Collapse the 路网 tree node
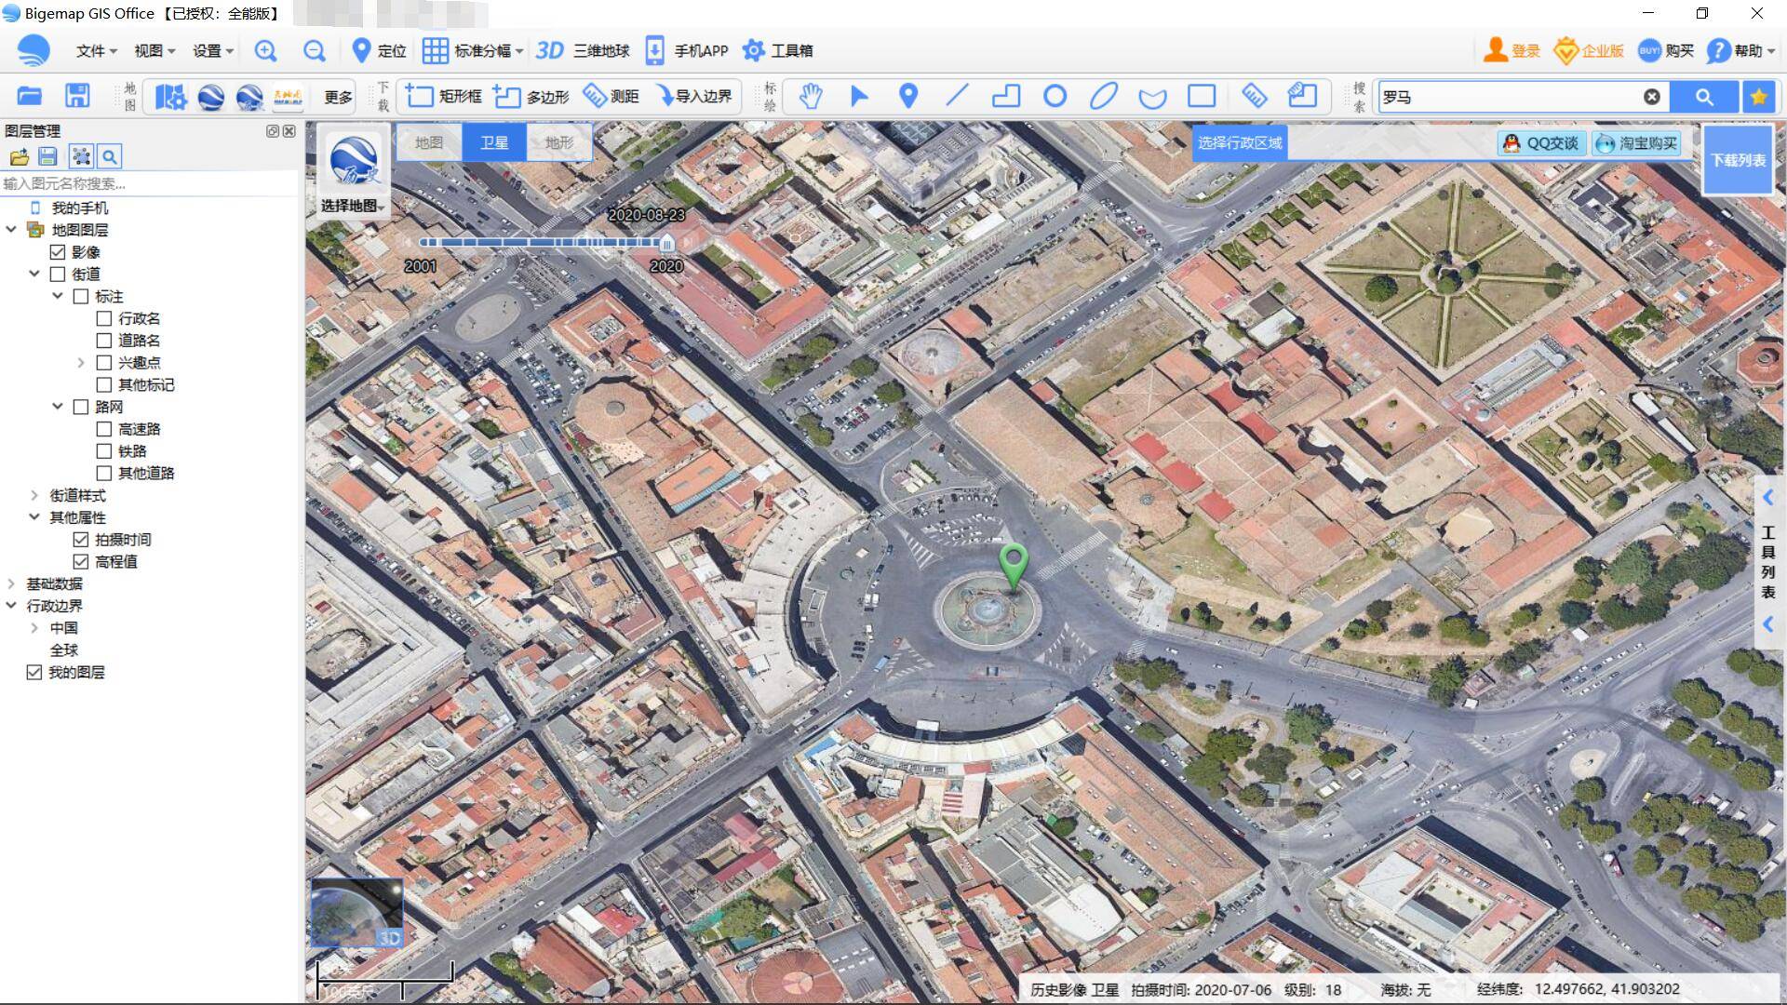The image size is (1787, 1005). [58, 407]
